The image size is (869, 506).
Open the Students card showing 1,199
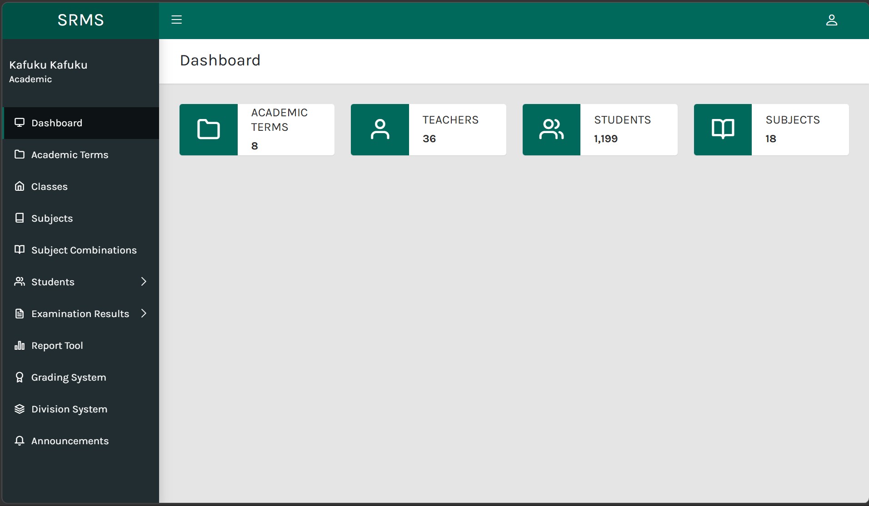coord(599,129)
